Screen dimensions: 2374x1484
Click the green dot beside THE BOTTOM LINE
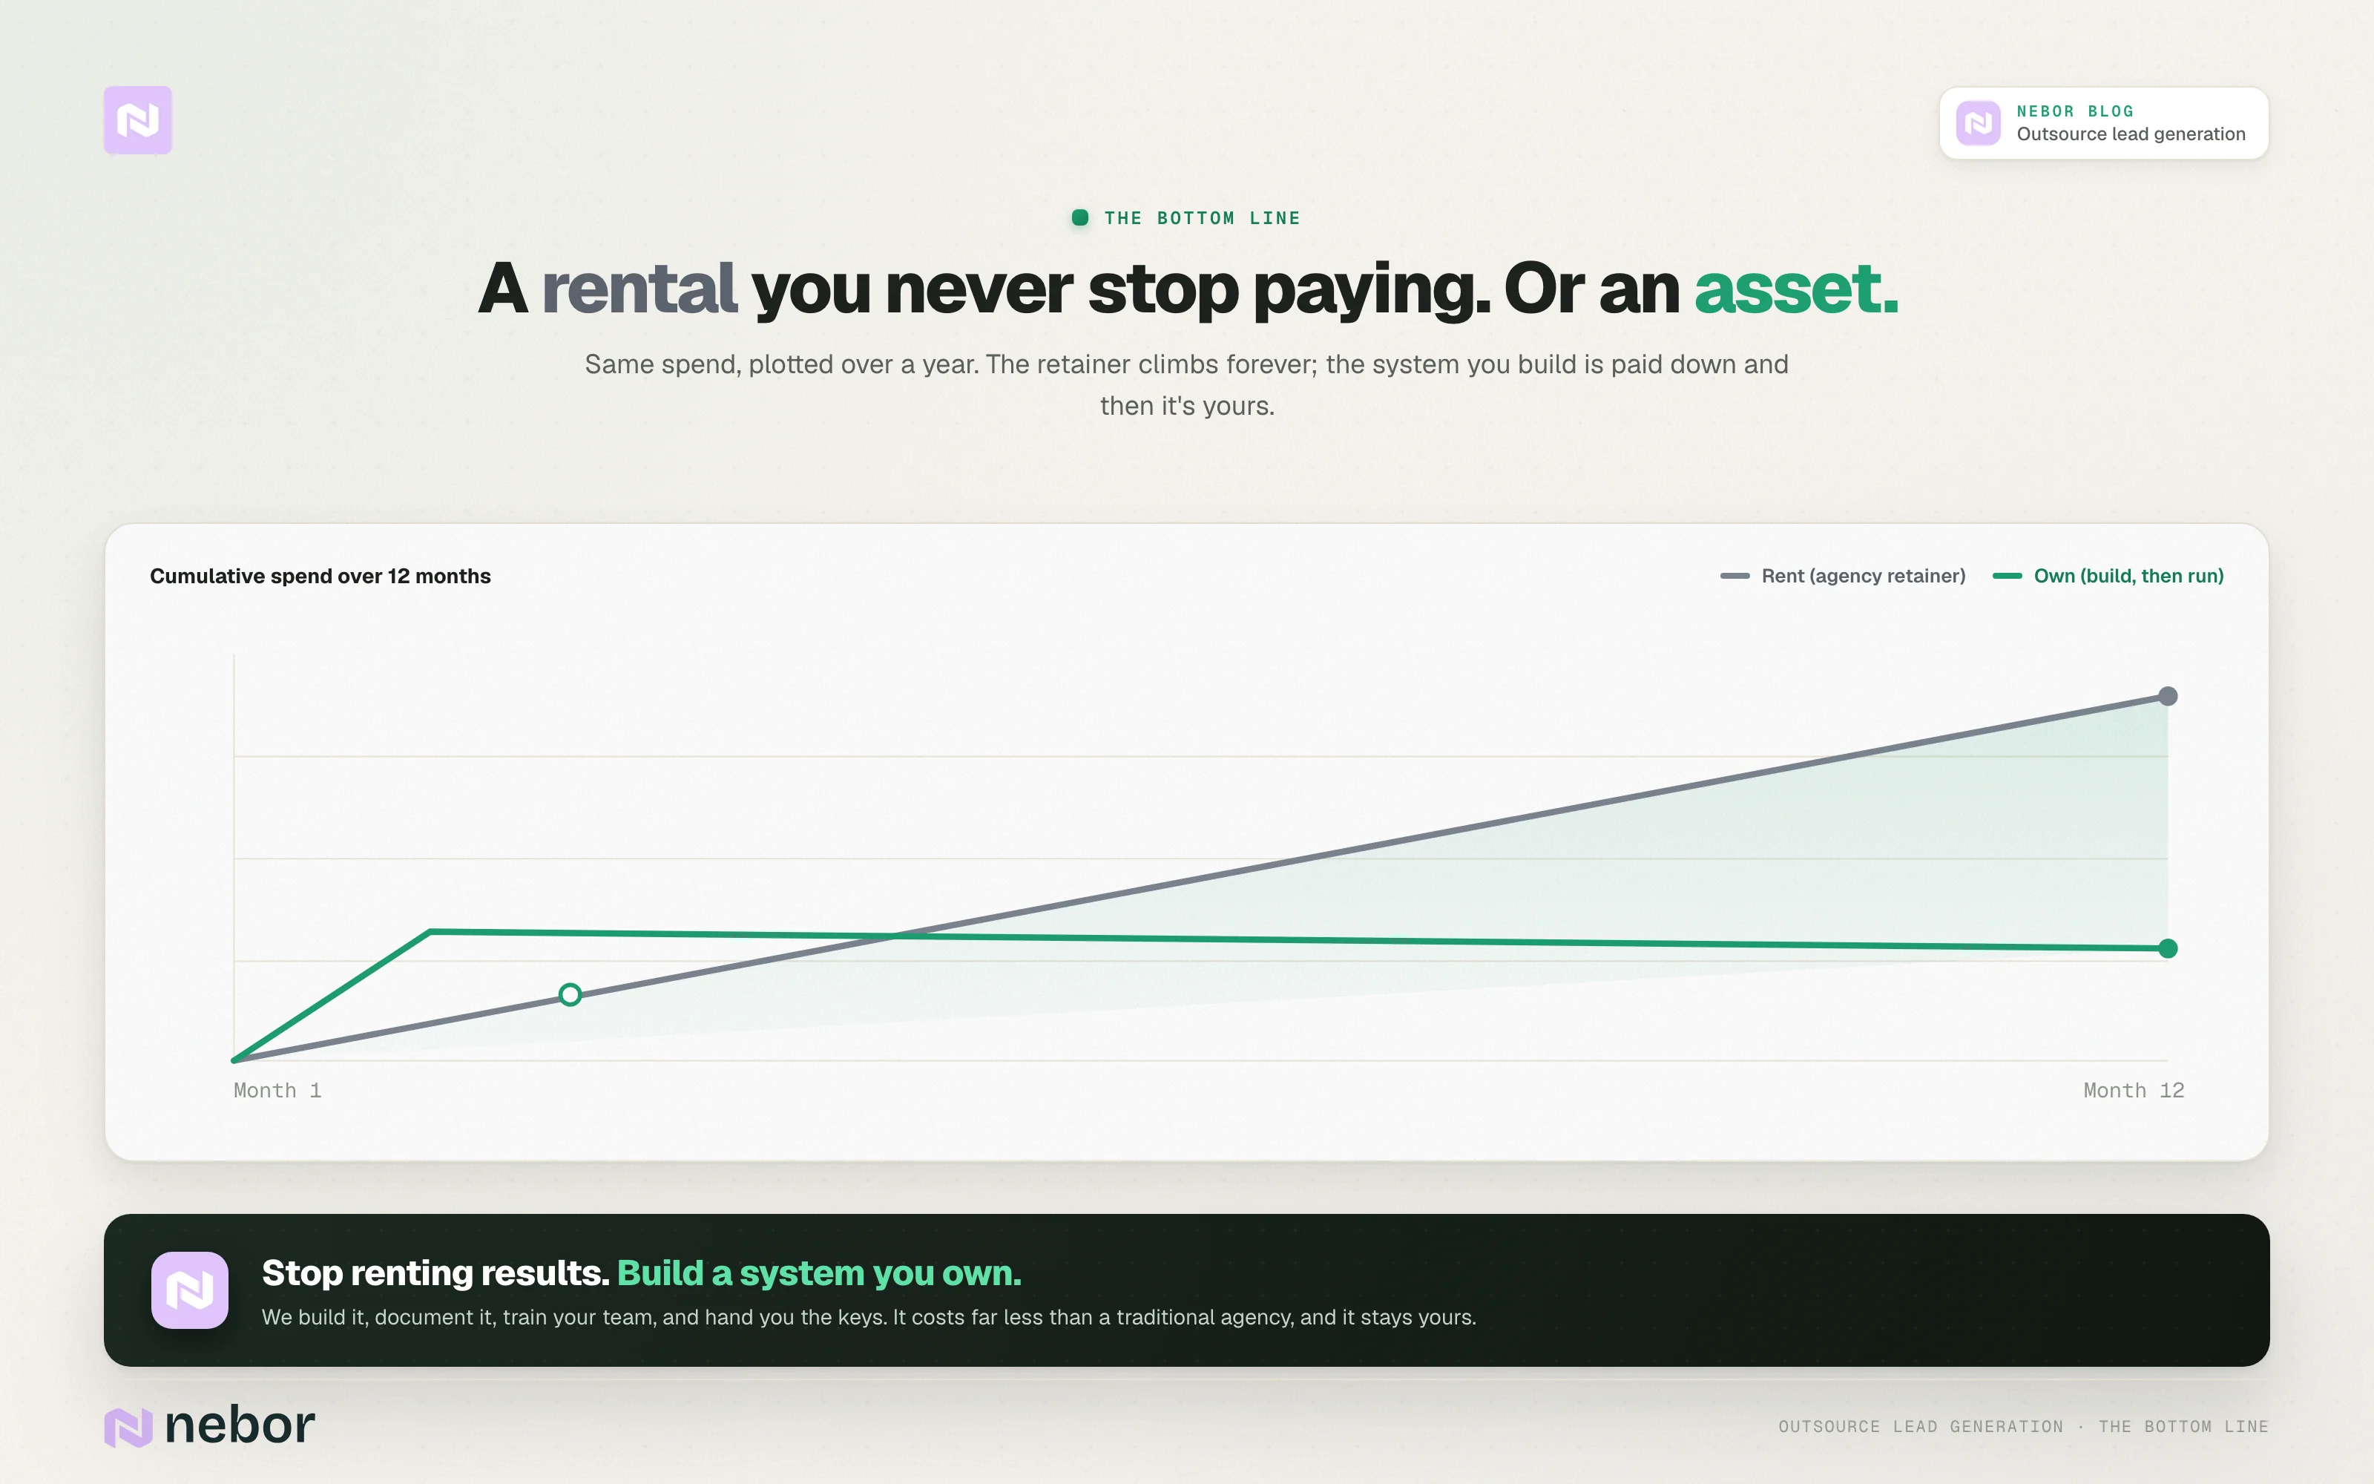(1079, 218)
